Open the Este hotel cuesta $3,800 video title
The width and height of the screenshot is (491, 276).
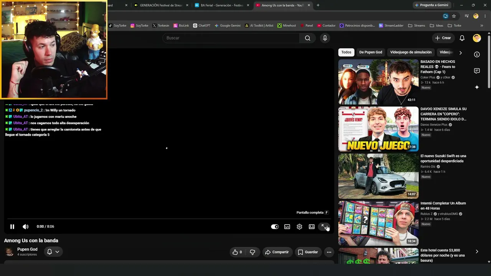[443, 255]
